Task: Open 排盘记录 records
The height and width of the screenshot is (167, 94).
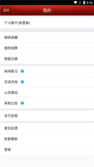Action: click(x=47, y=59)
